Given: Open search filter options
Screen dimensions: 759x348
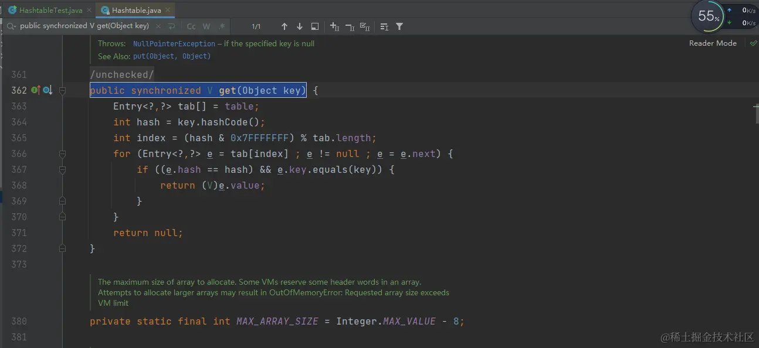Looking at the screenshot, I should (399, 26).
